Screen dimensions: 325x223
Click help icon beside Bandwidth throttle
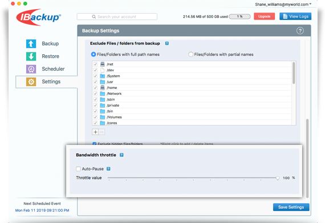tap(121, 155)
